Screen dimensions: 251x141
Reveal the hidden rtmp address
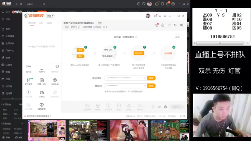[x=145, y=78]
